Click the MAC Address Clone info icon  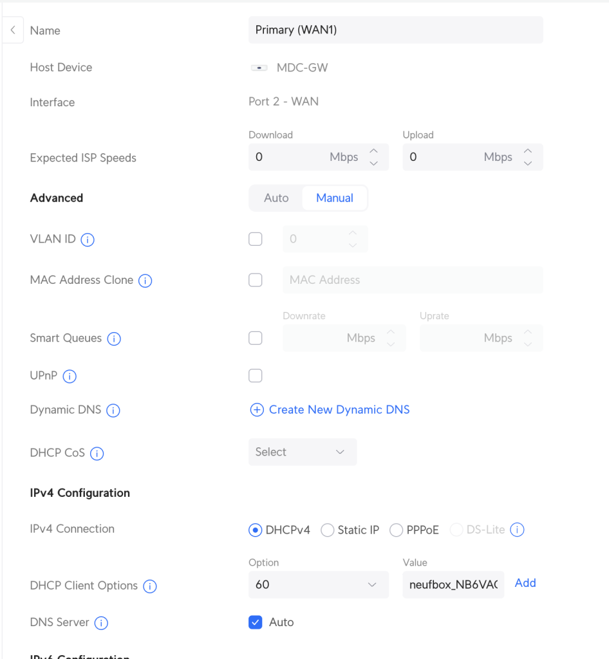tap(145, 281)
